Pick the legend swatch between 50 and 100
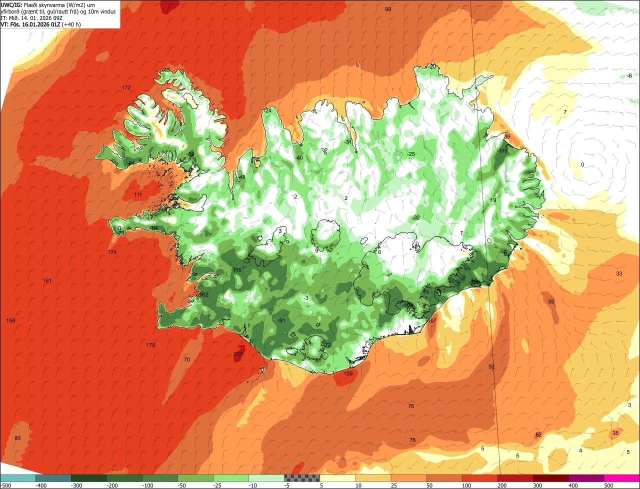 [x=444, y=478]
